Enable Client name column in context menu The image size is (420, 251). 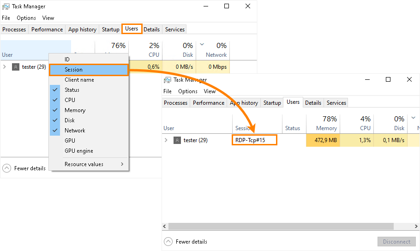coord(89,80)
